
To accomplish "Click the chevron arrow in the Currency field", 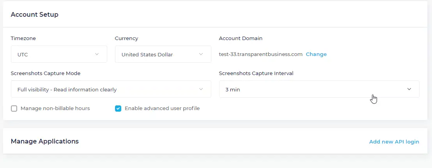I will (x=201, y=54).
